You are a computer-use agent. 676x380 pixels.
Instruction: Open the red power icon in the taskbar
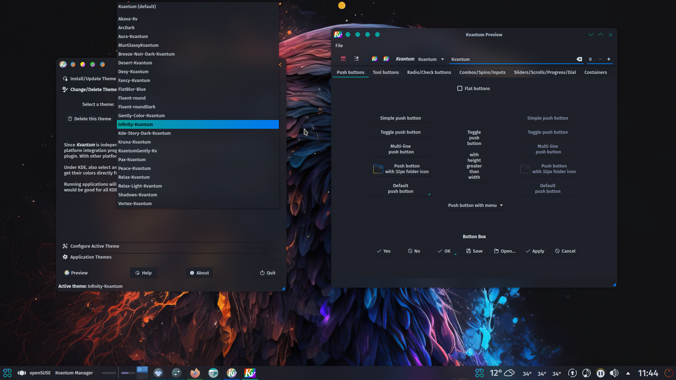(x=669, y=373)
